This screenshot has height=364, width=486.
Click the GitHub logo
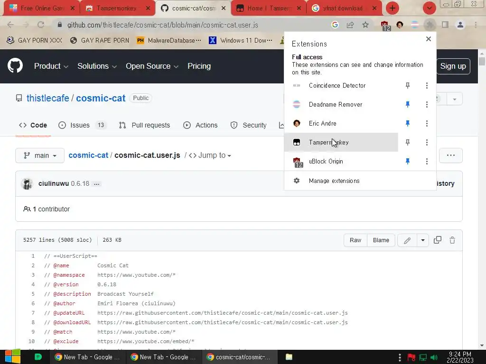pos(15,65)
